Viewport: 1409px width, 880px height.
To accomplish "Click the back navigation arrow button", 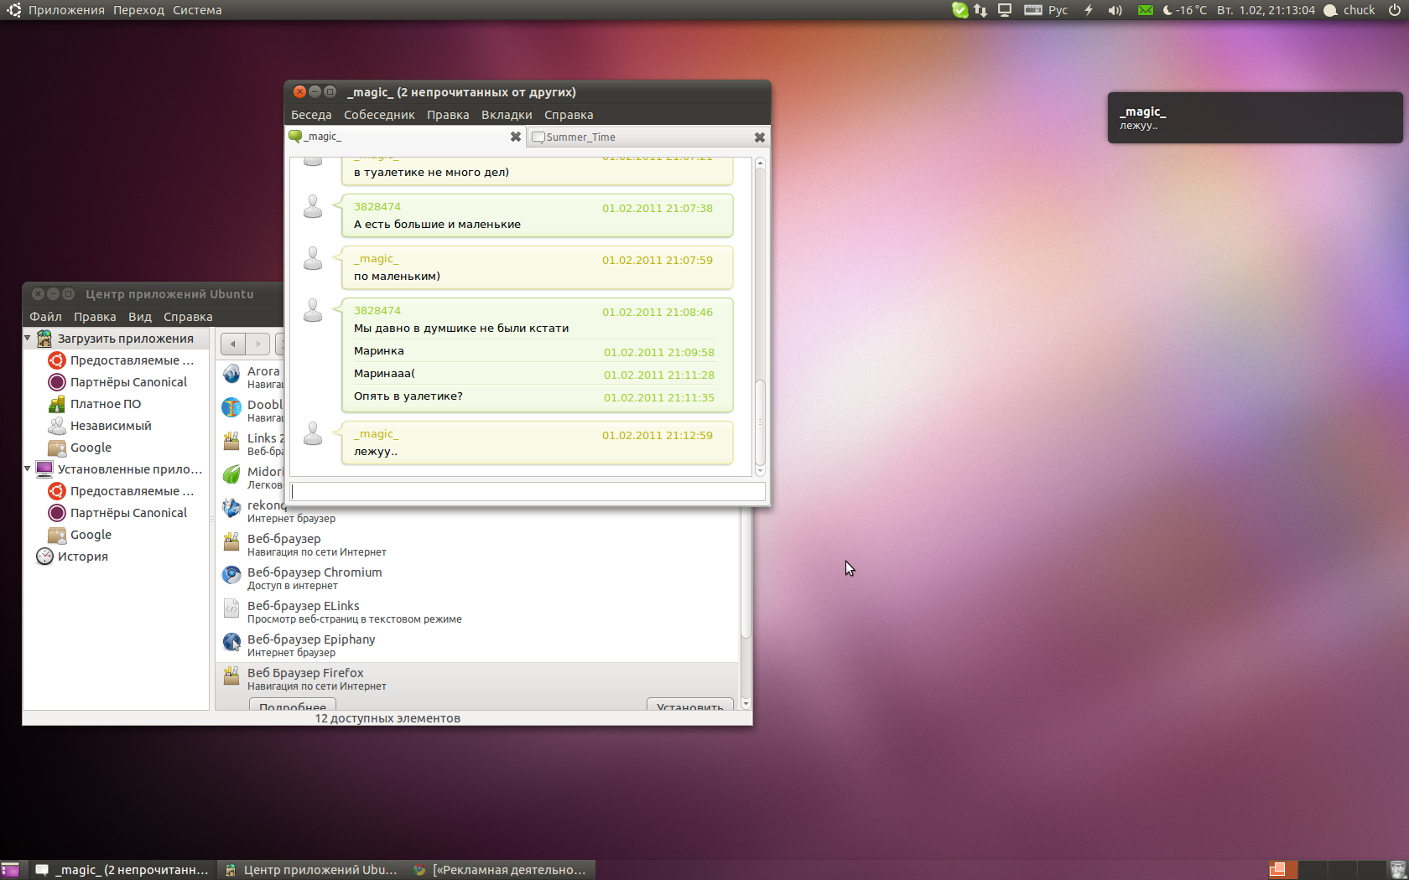I will (233, 344).
